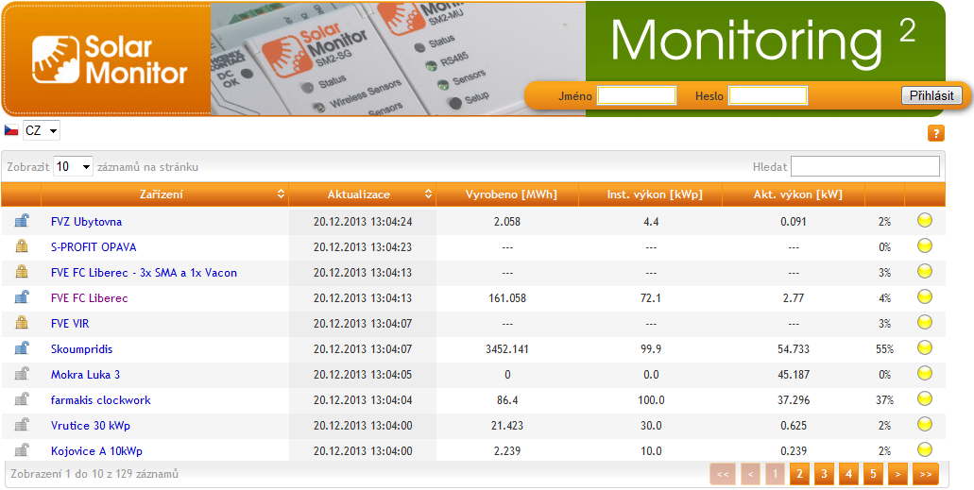The height and width of the screenshot is (490, 974).
Task: Open the CZ language dropdown
Action: coord(42,130)
